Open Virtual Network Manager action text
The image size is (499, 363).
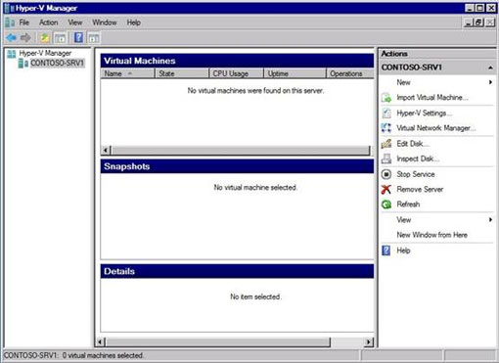[x=436, y=128]
